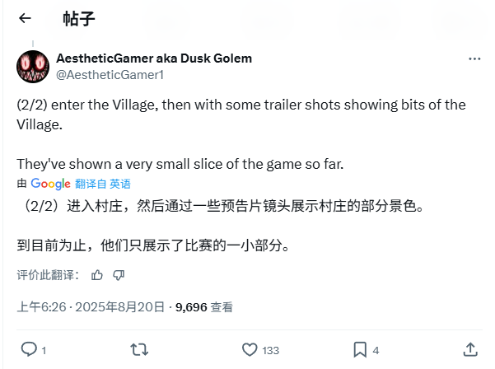Viewport: 495px width, 369px height.
Task: Rate translation with thumbs up
Action: pyautogui.click(x=97, y=275)
